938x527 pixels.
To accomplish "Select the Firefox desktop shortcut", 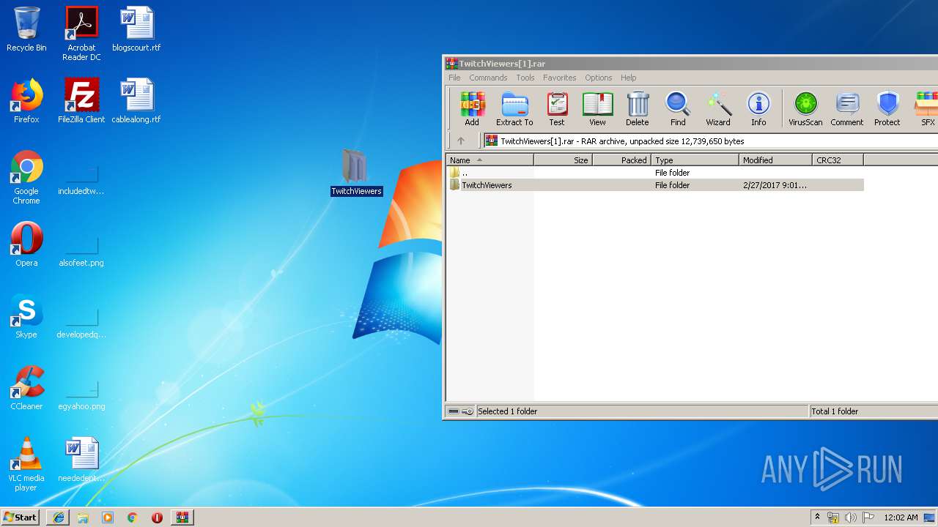I will click(x=26, y=101).
